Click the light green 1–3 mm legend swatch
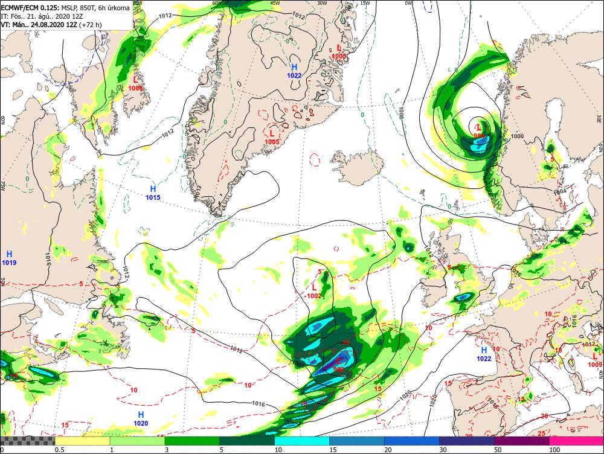This screenshot has height=454, width=604. click(138, 441)
